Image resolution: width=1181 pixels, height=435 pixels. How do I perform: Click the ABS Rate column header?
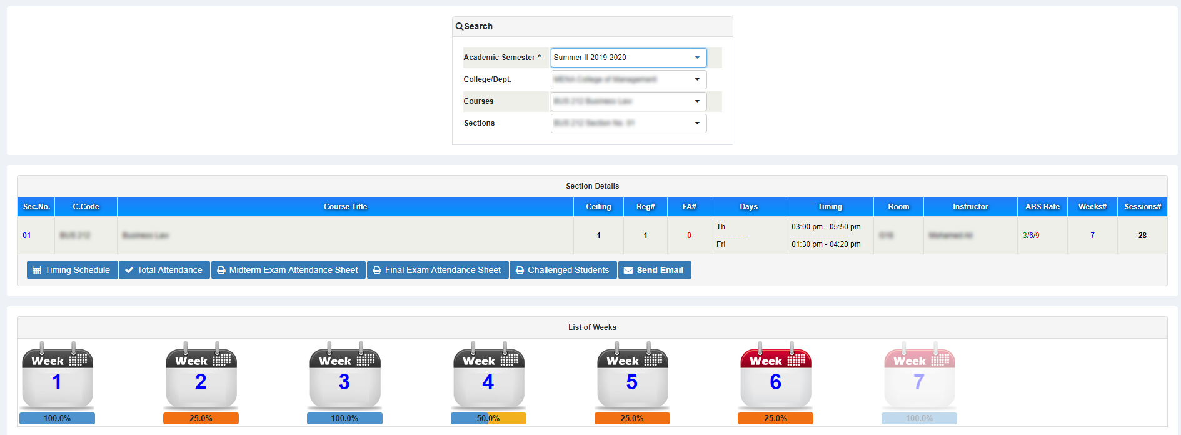click(x=1042, y=207)
